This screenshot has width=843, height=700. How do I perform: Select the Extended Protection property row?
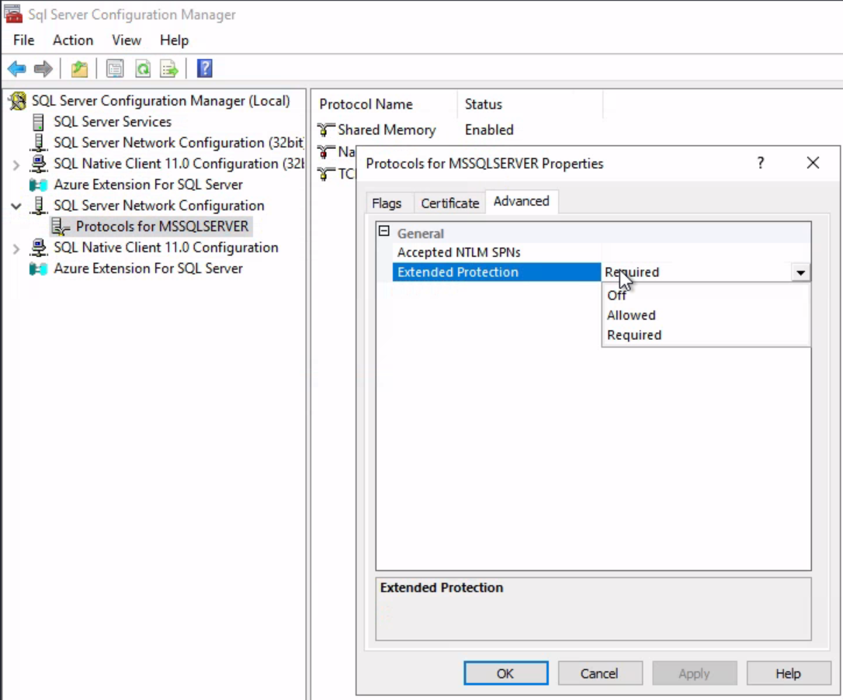(497, 272)
